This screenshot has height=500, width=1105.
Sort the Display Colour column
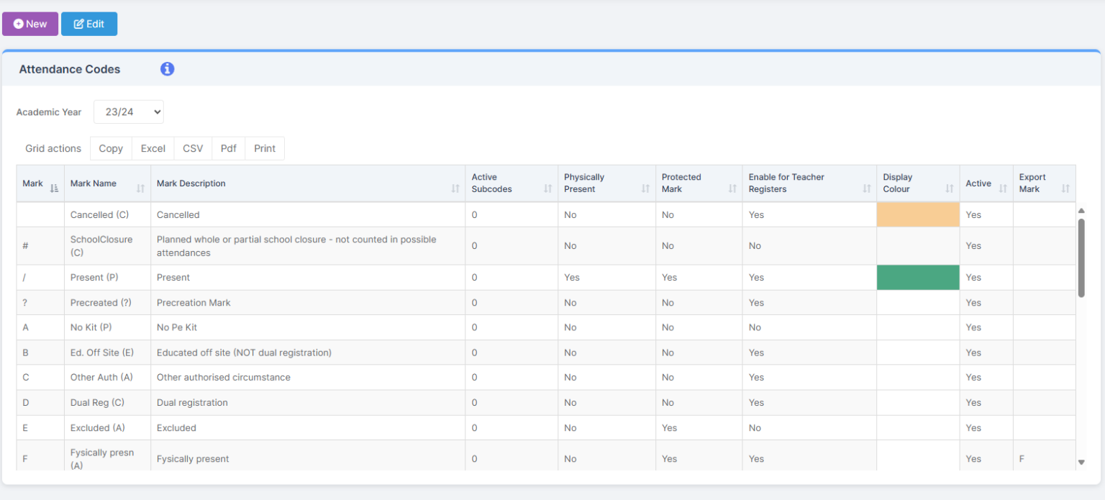[950, 188]
